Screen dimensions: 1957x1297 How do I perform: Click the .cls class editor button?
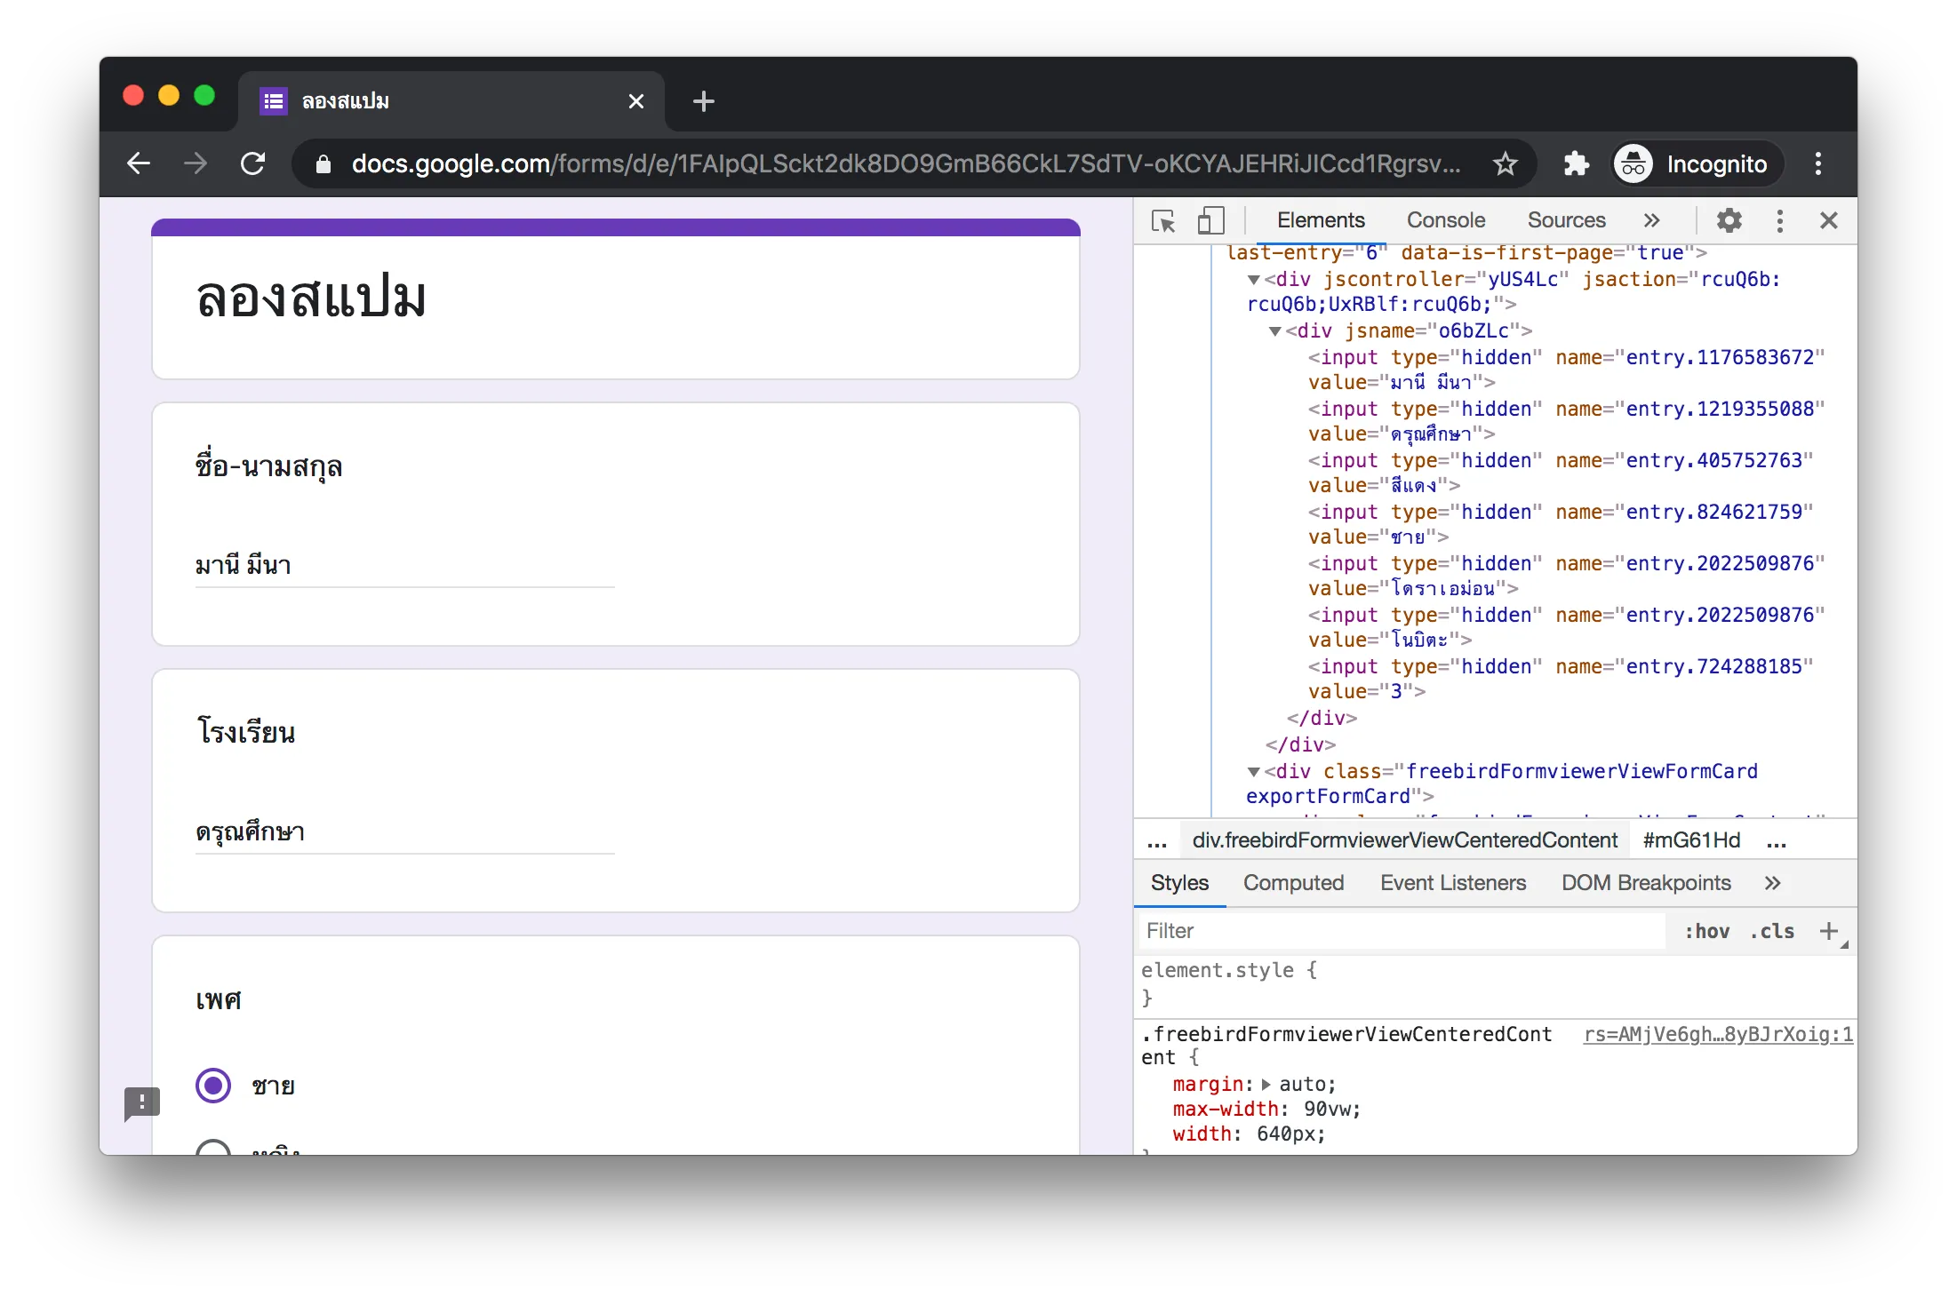(1772, 931)
